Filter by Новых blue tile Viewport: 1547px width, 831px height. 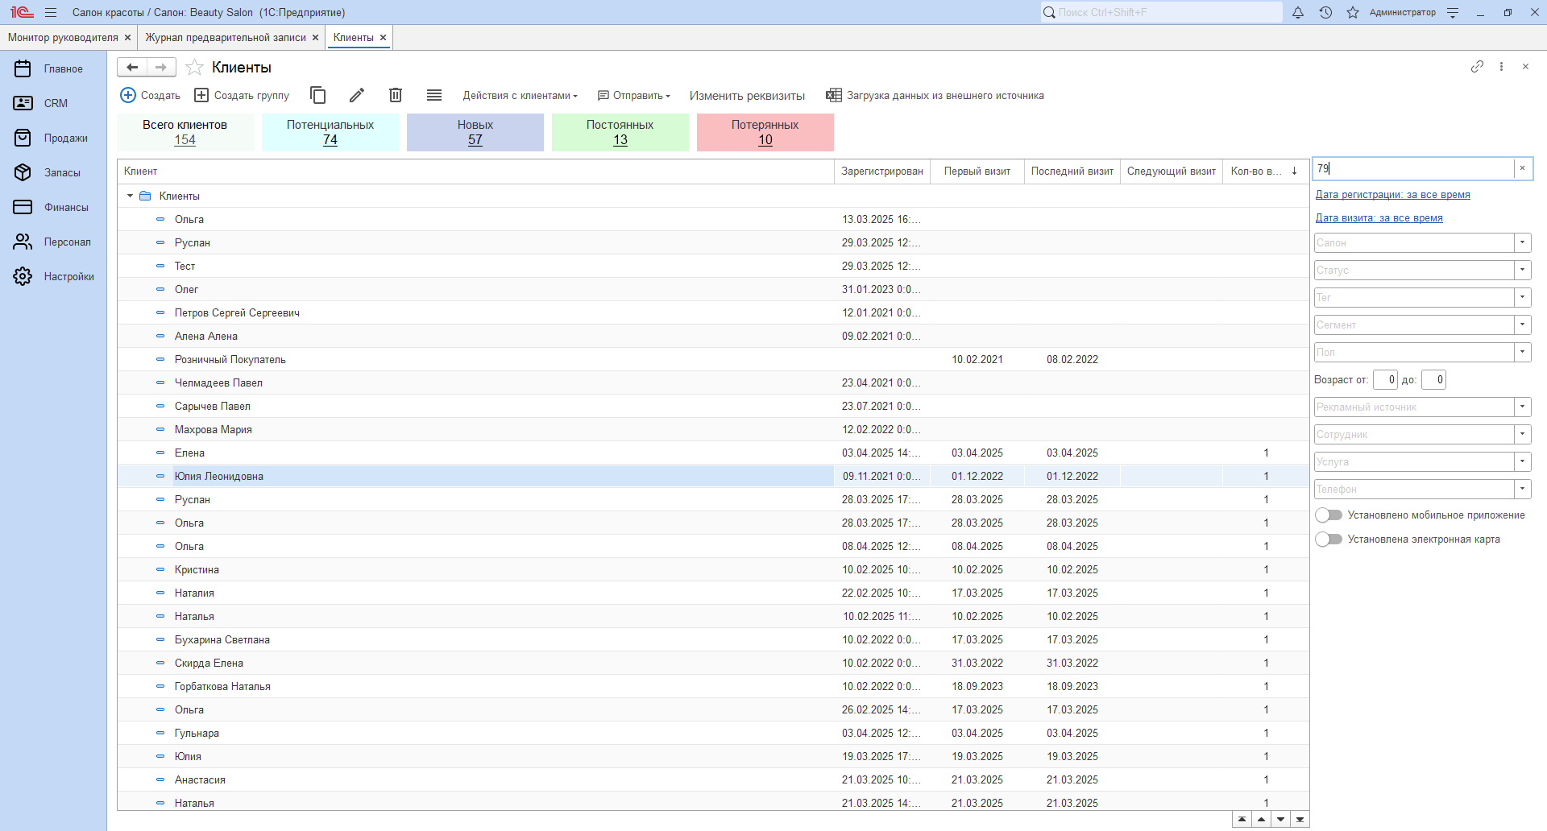[475, 132]
